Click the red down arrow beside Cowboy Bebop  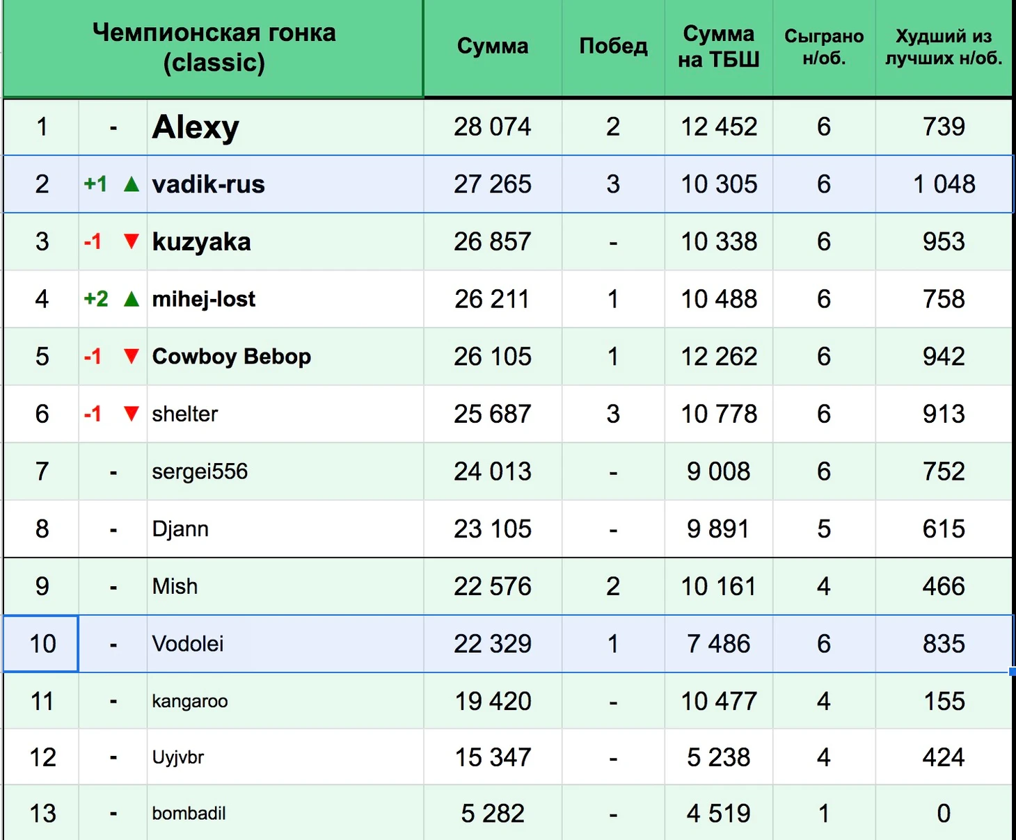coord(132,357)
